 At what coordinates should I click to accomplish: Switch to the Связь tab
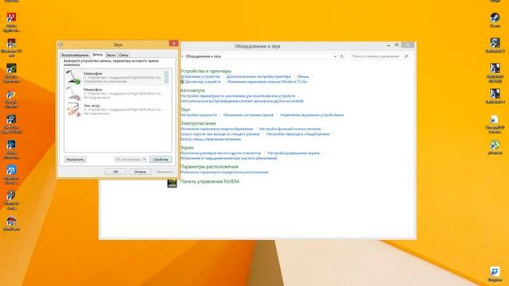123,55
